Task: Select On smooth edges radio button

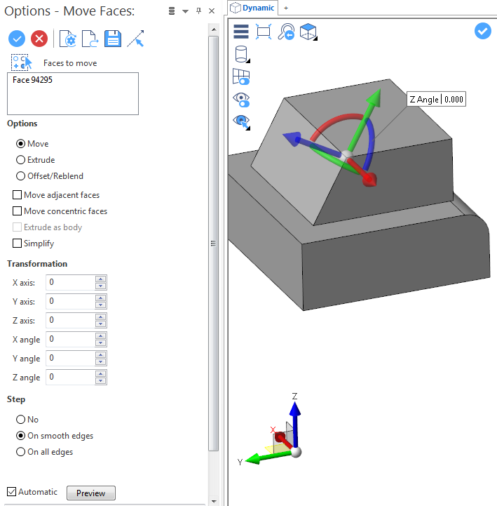Action: tap(20, 436)
